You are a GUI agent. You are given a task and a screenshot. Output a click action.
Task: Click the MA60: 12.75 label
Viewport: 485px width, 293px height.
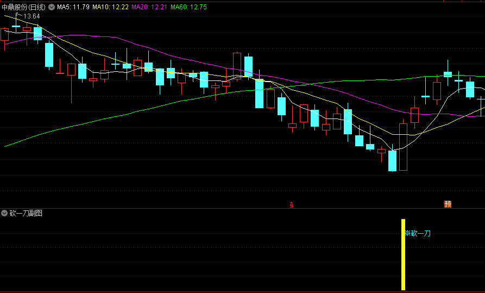pos(188,7)
